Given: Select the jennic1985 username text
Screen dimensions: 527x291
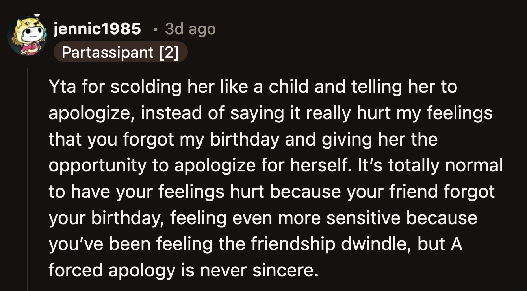Looking at the screenshot, I should (98, 29).
